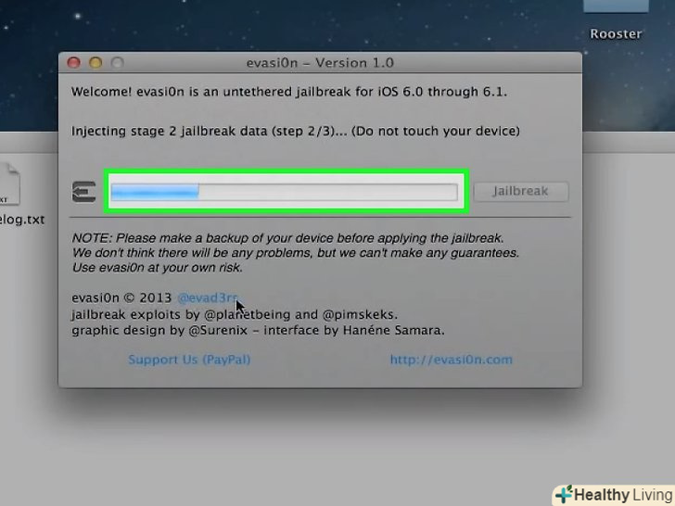This screenshot has width=675, height=506.
Task: Click the "NOTE: Please make a backup" line
Action: pyautogui.click(x=287, y=238)
